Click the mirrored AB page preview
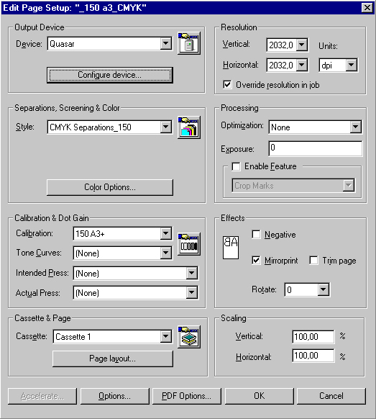Screen dimensions: 376x419 click(x=231, y=247)
